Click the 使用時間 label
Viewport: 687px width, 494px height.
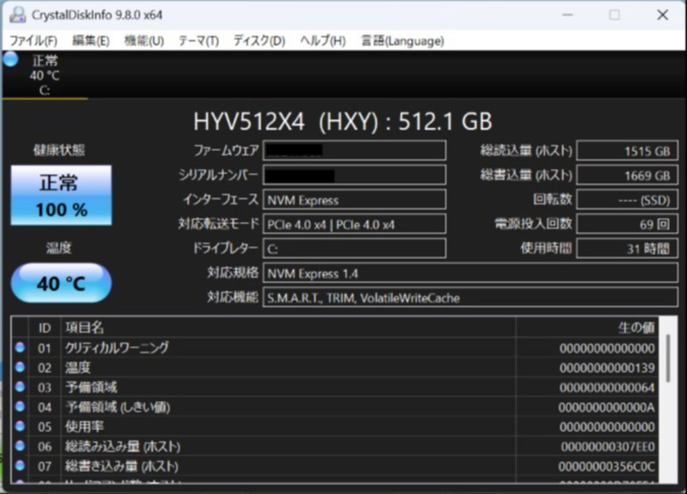546,248
